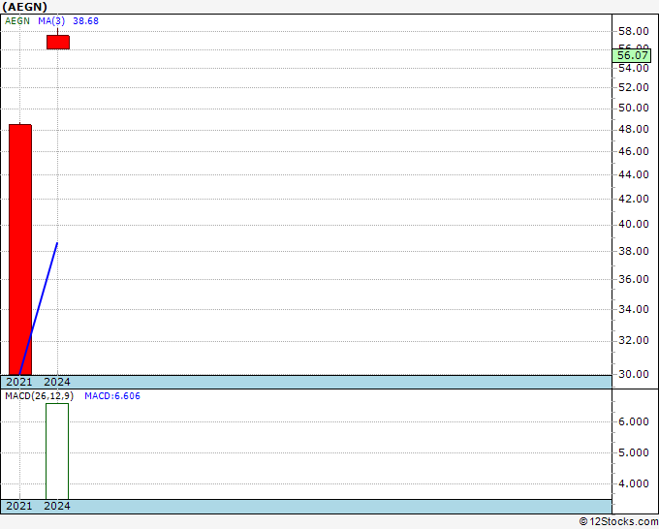Click 2024 on the price chart time axis
The height and width of the screenshot is (529, 659).
[57, 382]
